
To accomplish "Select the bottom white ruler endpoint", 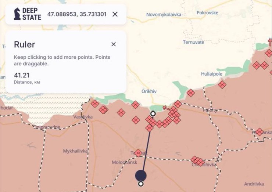I will (x=141, y=184).
